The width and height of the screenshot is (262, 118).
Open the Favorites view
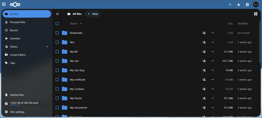27,38
